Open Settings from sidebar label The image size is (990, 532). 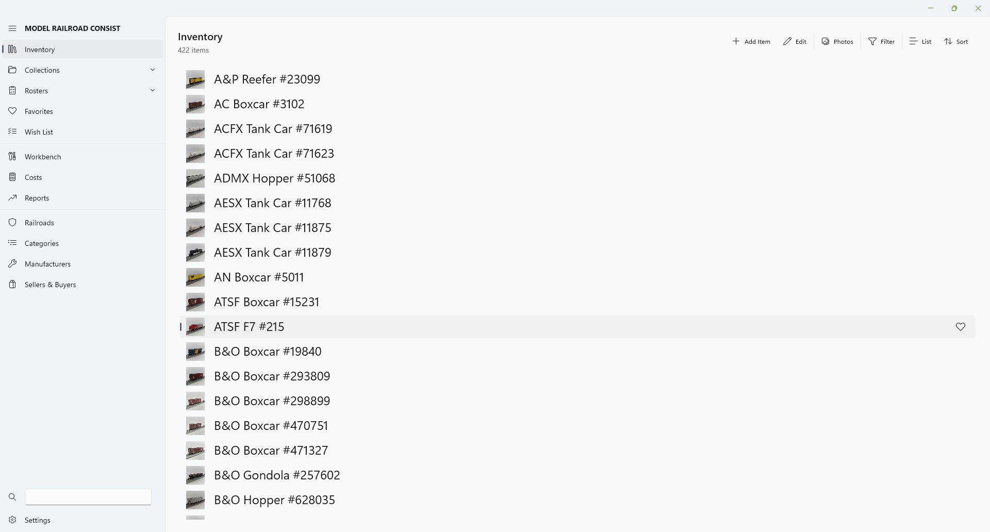point(38,520)
